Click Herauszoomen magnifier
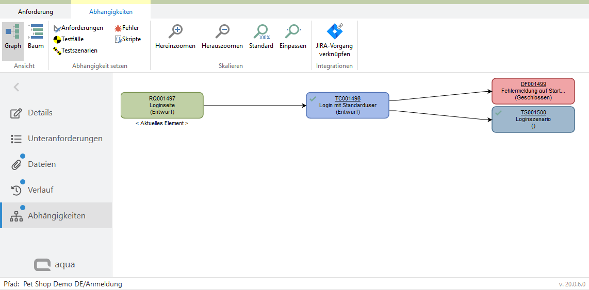The width and height of the screenshot is (589, 290). pyautogui.click(x=222, y=36)
